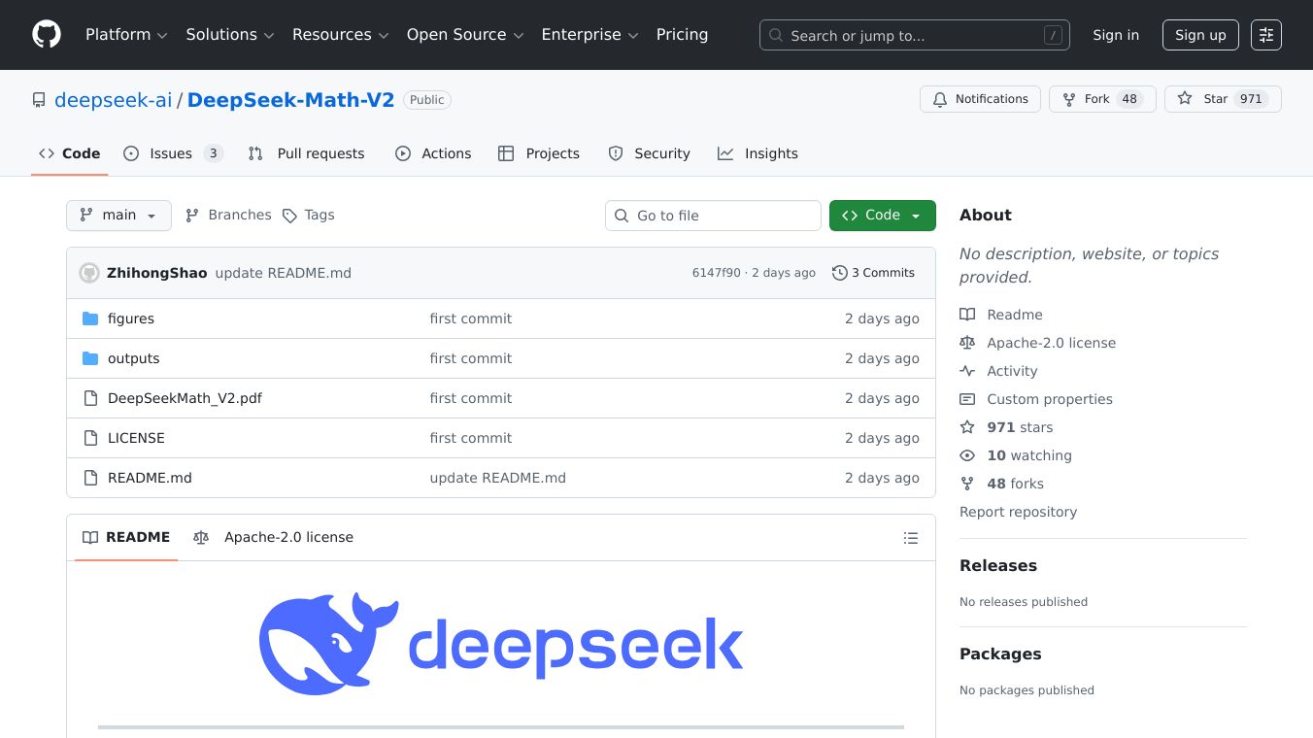The width and height of the screenshot is (1313, 738).
Task: Click ZhihongShao's avatar icon
Action: tap(89, 273)
